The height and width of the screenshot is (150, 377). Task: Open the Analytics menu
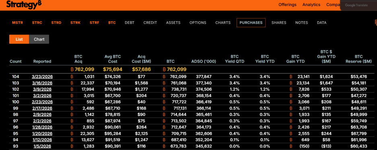point(311,5)
